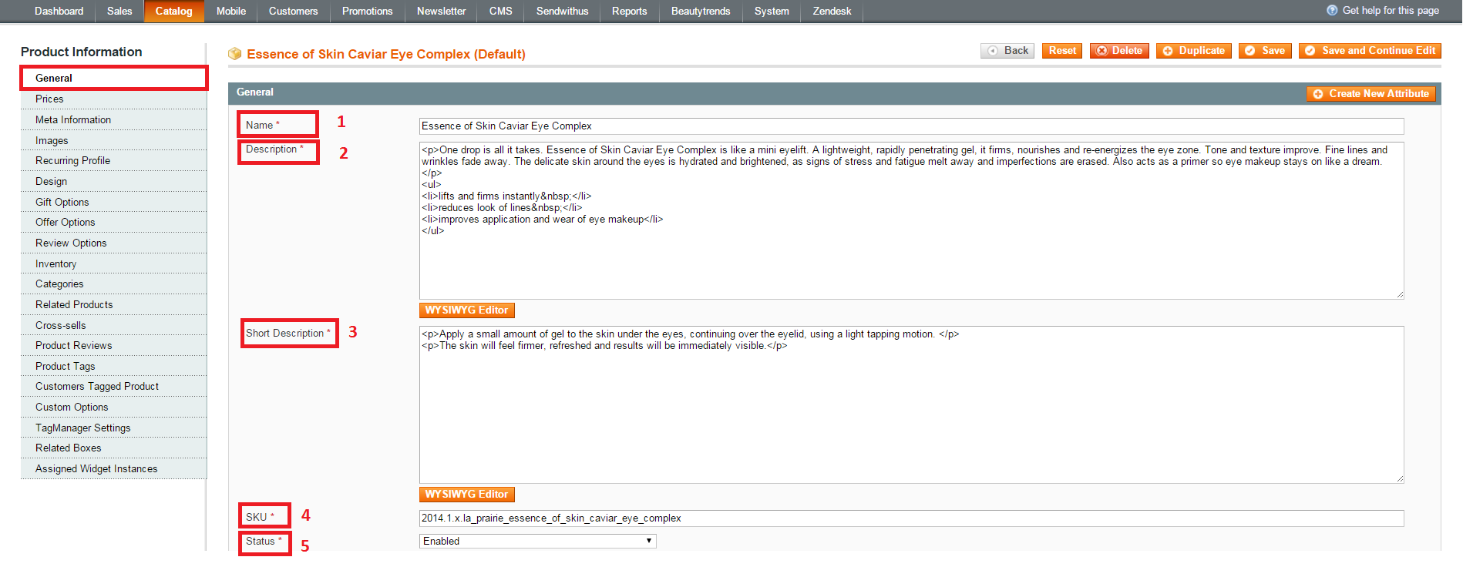Select the Recurring Profile tab
Image resolution: width=1463 pixels, height=567 pixels.
tap(114, 160)
